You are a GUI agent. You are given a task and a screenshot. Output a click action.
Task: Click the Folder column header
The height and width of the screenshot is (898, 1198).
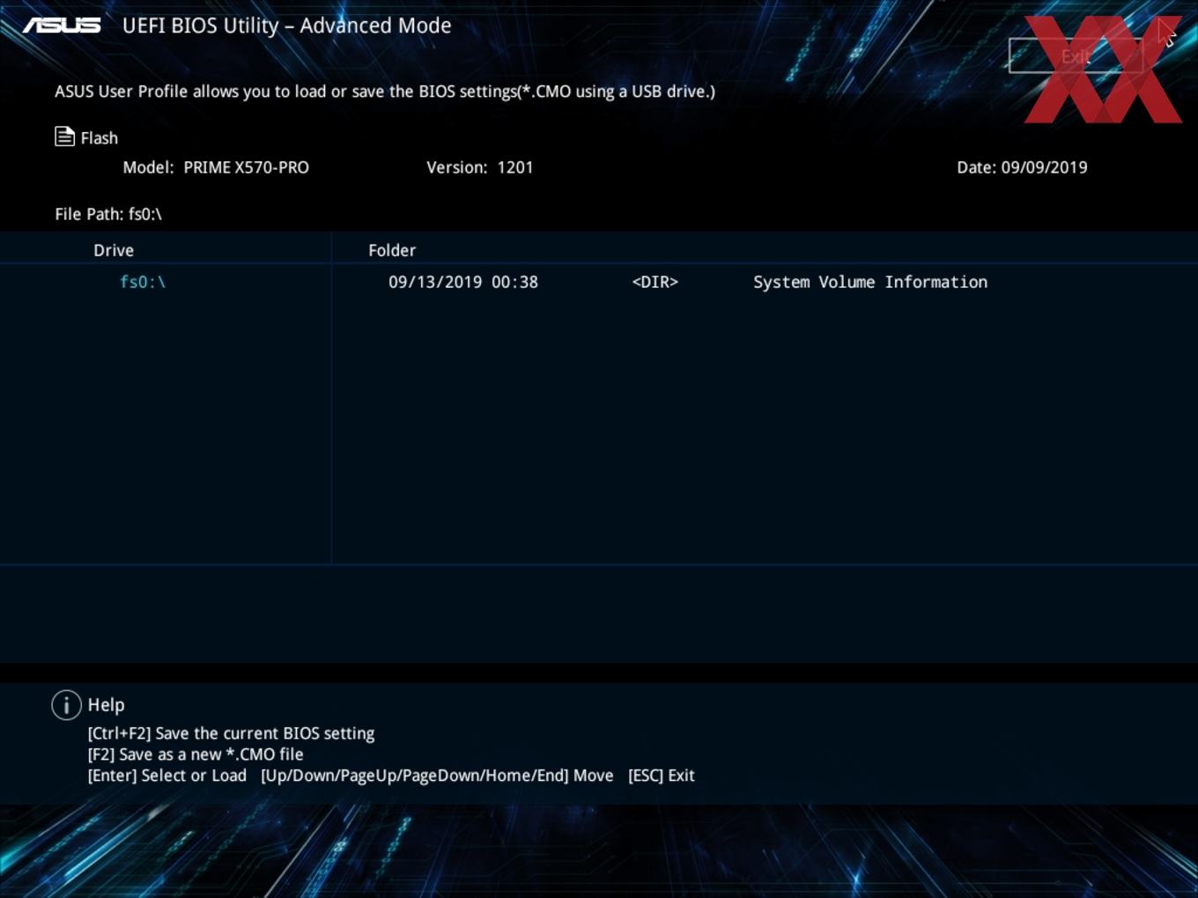(392, 250)
